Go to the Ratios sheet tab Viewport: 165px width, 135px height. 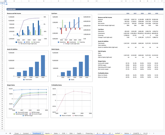tap(126, 134)
